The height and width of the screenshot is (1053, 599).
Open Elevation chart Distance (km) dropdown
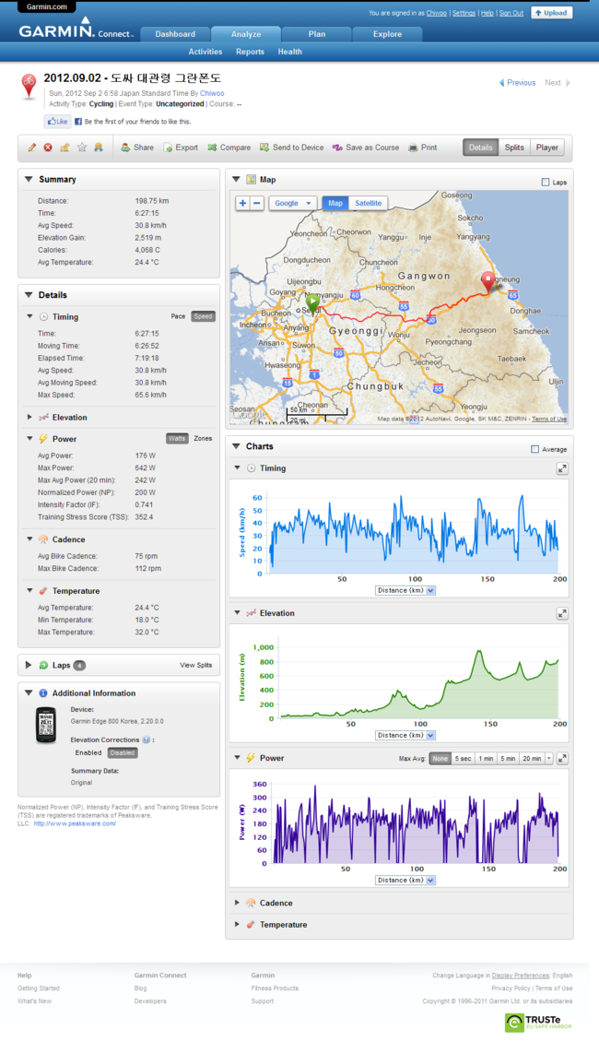(x=405, y=736)
